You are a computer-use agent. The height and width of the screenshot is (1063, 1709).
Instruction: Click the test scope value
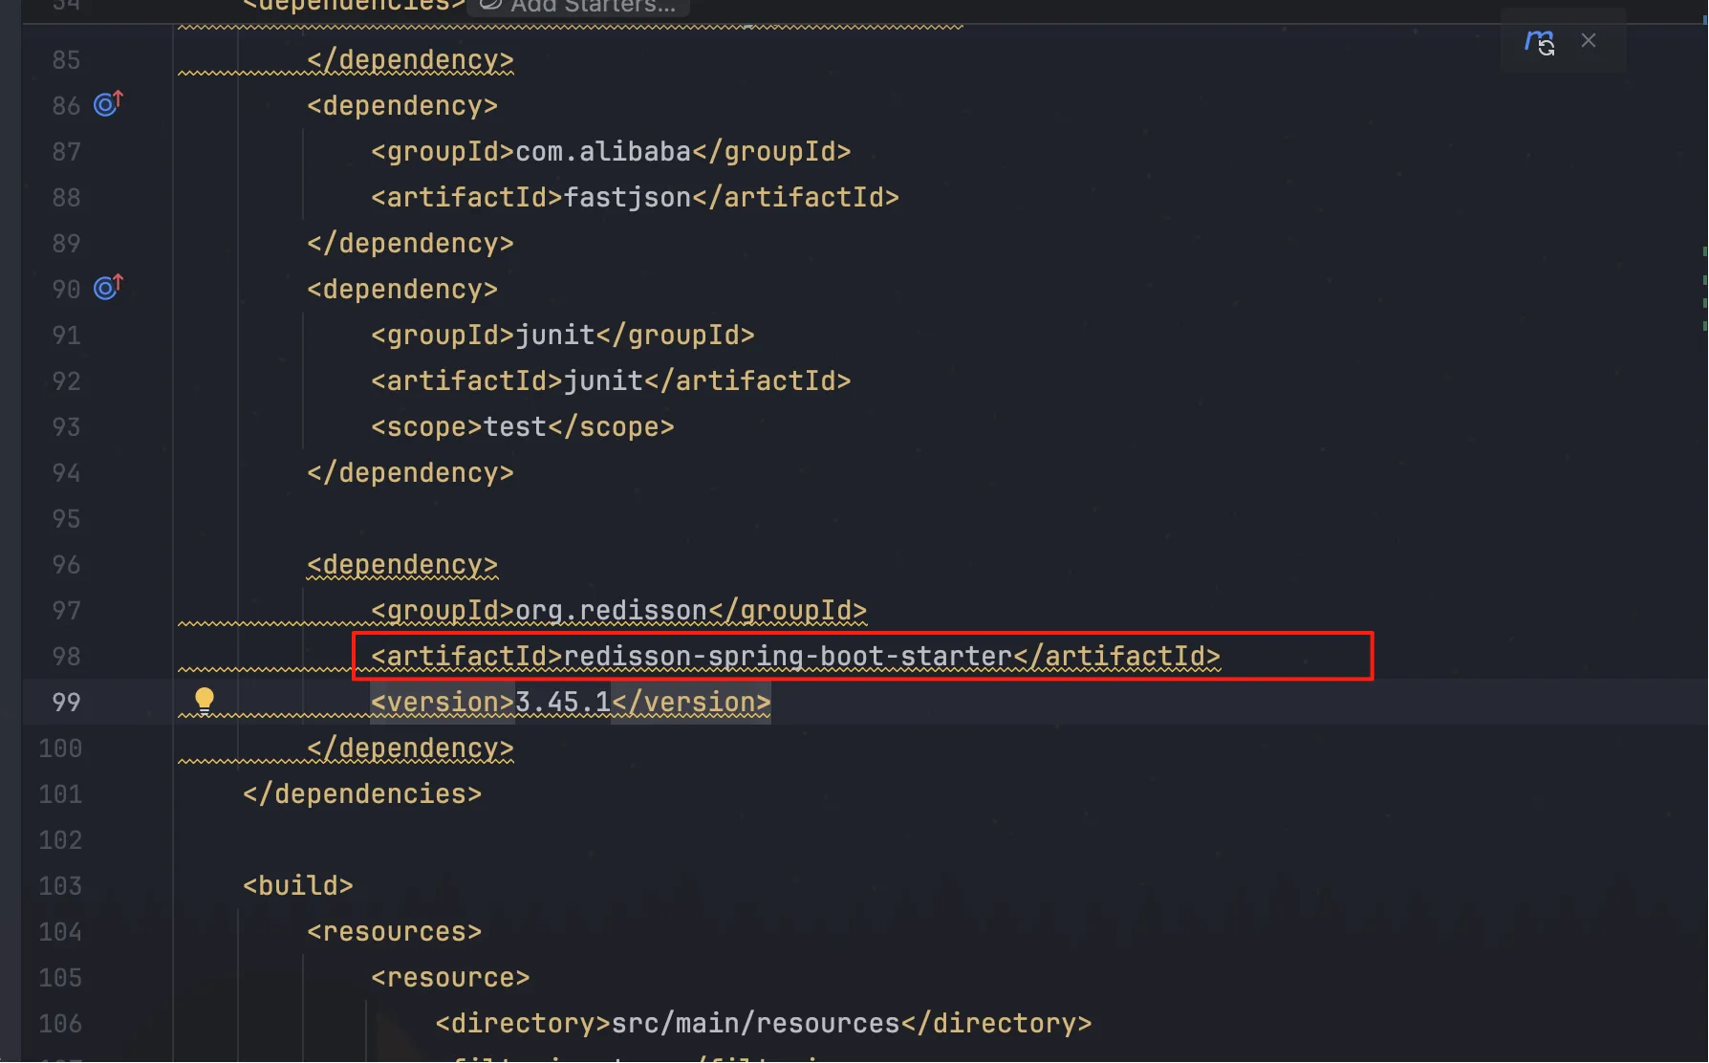coord(514,427)
